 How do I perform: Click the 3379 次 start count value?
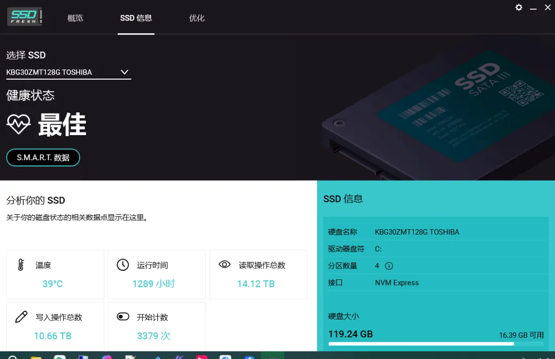click(x=154, y=336)
